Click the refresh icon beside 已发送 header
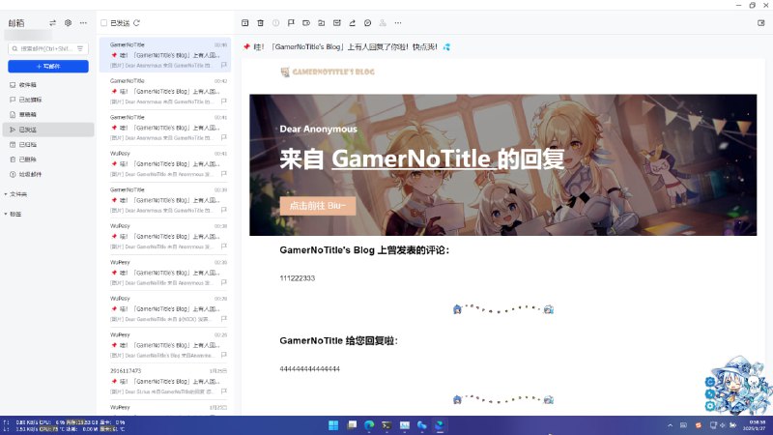Viewport: 773px width, 435px height. click(137, 22)
